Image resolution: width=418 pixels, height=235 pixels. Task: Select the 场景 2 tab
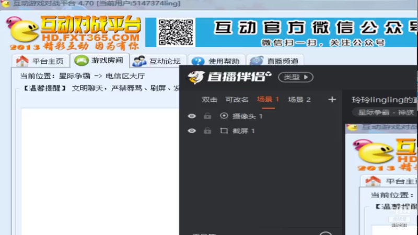click(x=299, y=100)
